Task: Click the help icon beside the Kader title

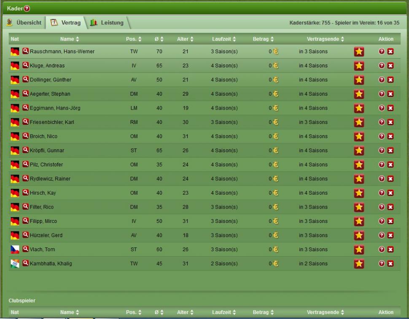Action: [x=27, y=8]
